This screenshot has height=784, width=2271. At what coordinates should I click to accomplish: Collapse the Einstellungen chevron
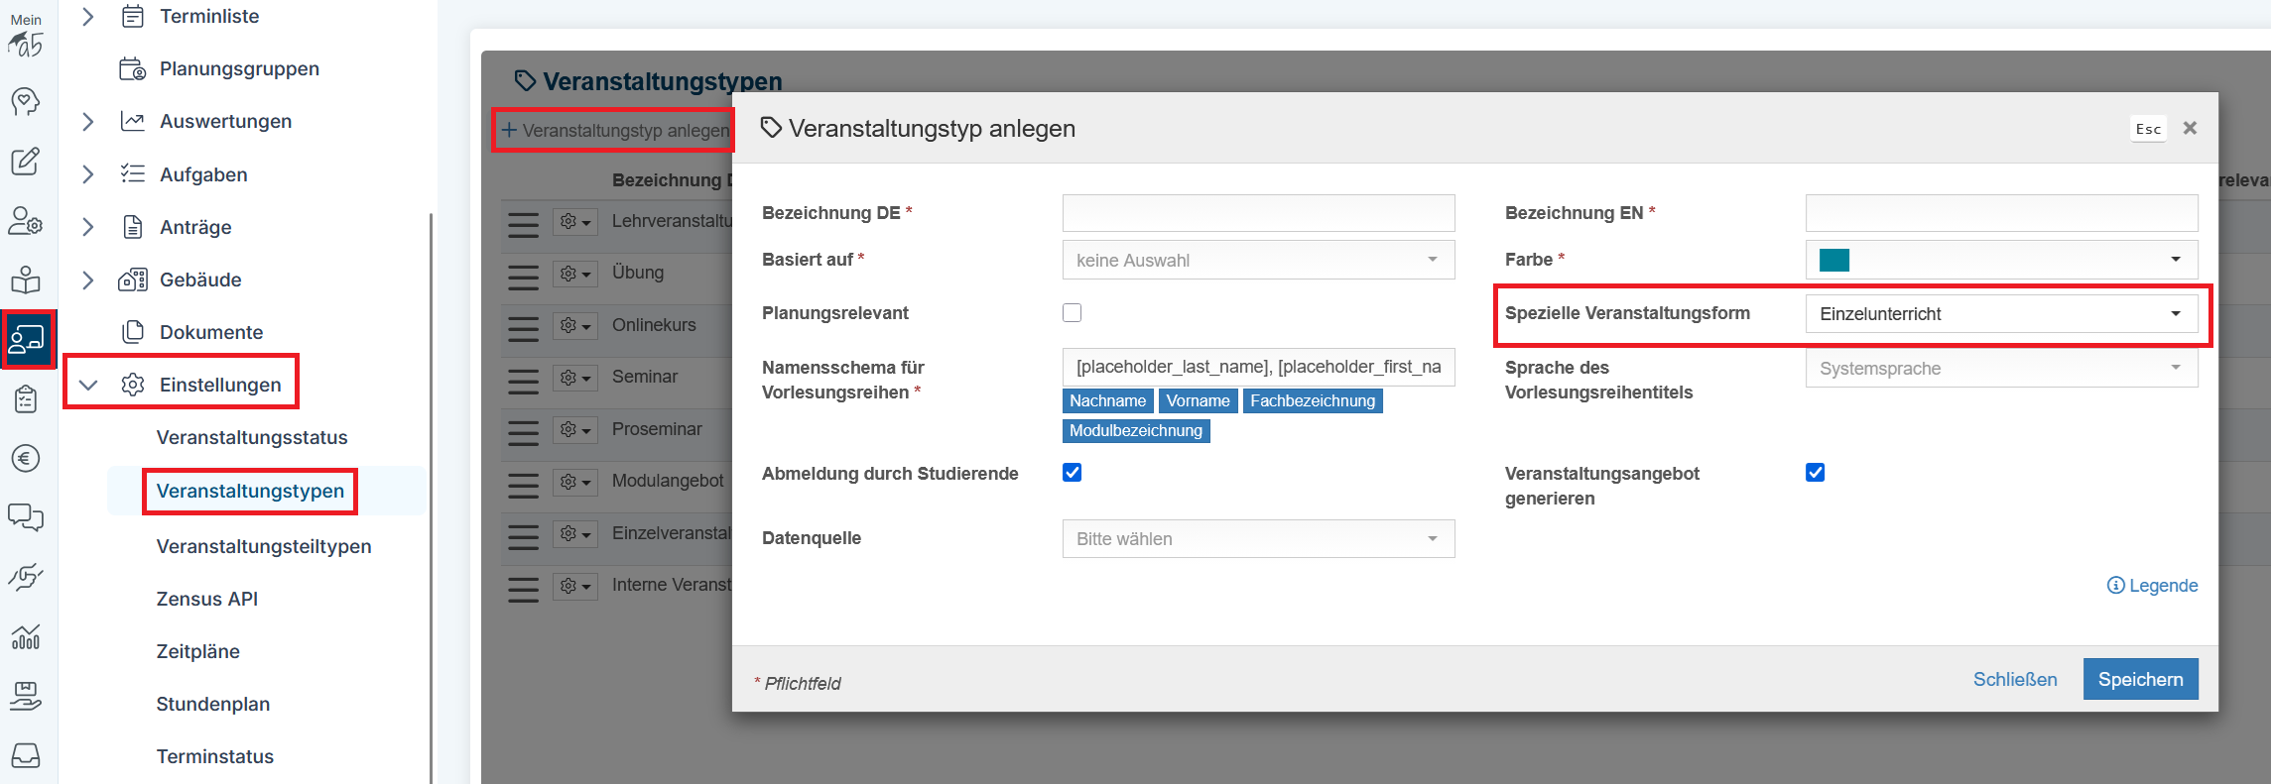point(88,385)
